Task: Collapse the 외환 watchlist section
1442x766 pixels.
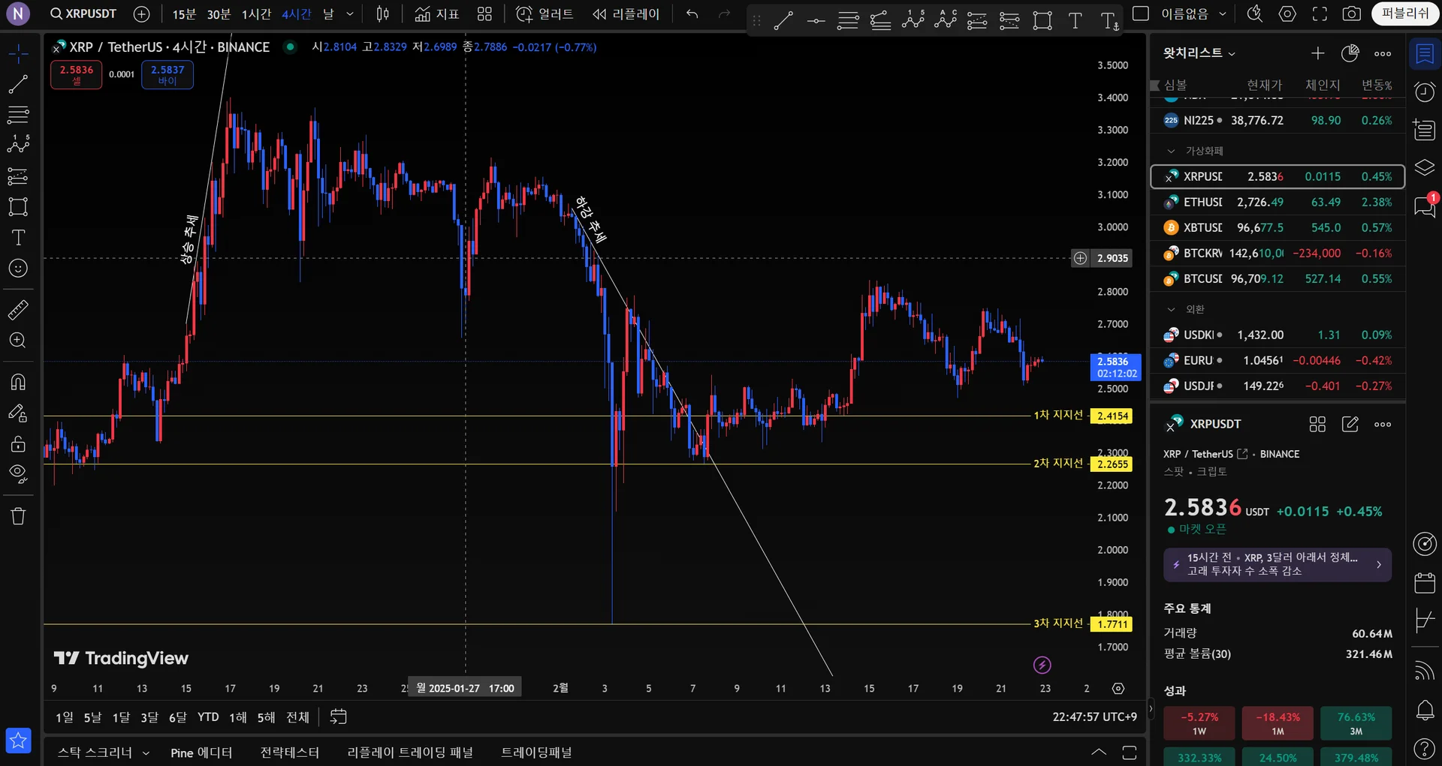Action: (x=1171, y=309)
